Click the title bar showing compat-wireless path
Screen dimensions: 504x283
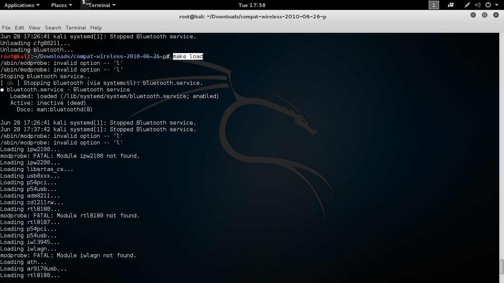click(252, 17)
